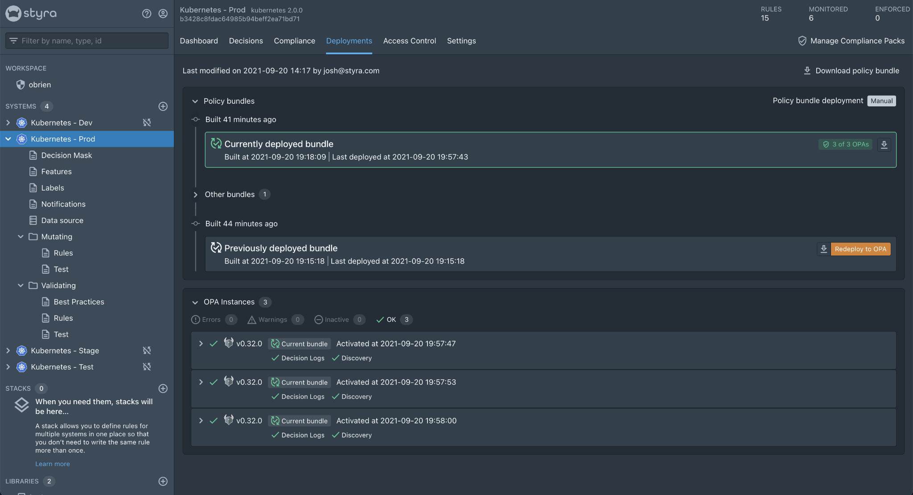Filter OPA instances by OK
Image resolution: width=913 pixels, height=495 pixels.
tap(394, 320)
